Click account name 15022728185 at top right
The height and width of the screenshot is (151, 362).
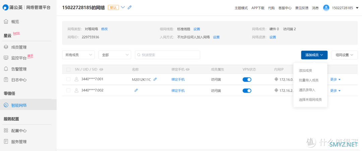coord(342,8)
